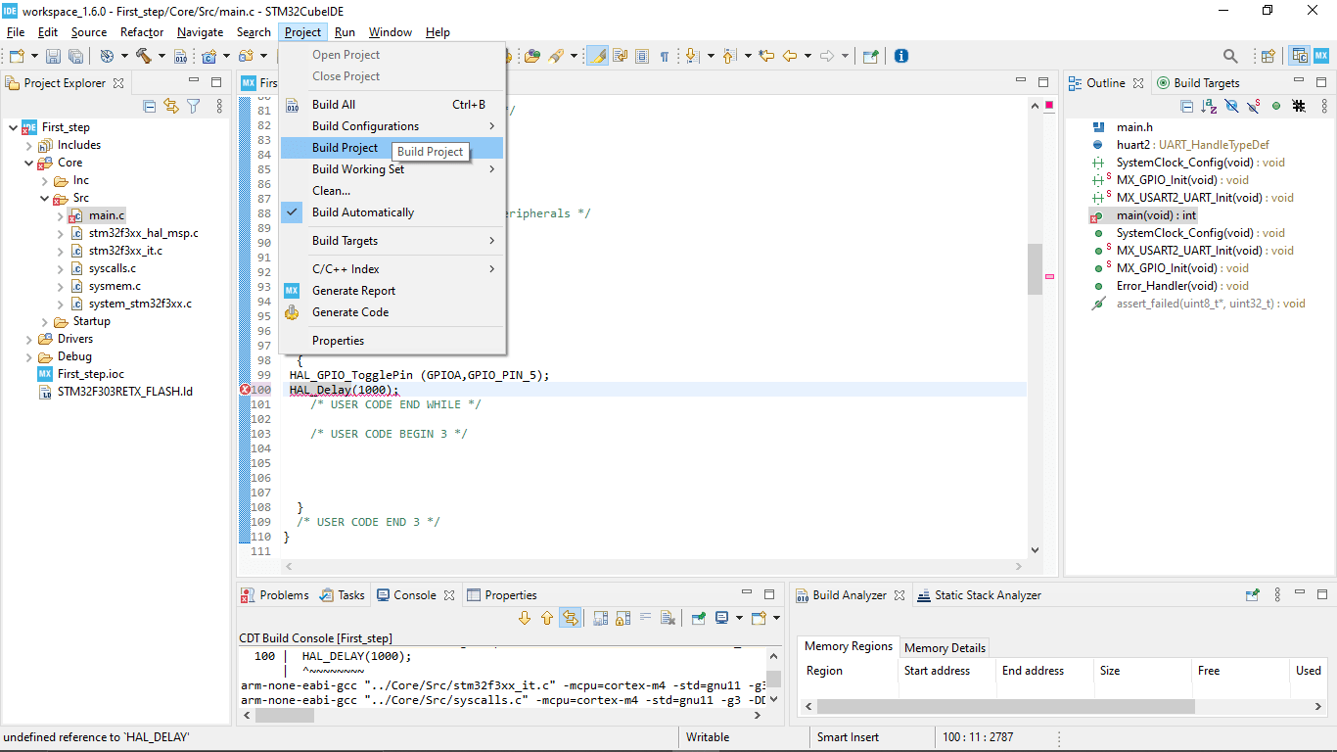Toggle Show Whitespace Characters pilcrow icon
The width and height of the screenshot is (1337, 752).
pyautogui.click(x=665, y=57)
